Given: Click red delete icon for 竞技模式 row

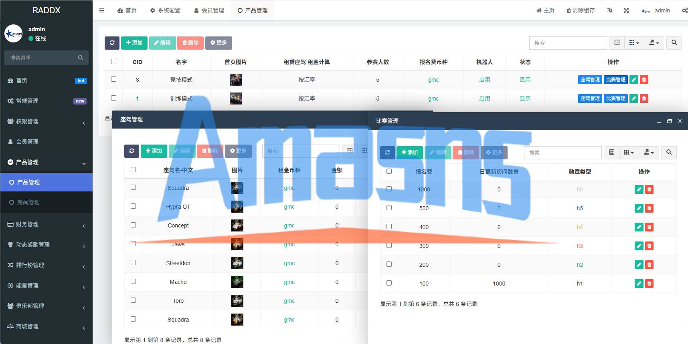Looking at the screenshot, I should point(644,80).
